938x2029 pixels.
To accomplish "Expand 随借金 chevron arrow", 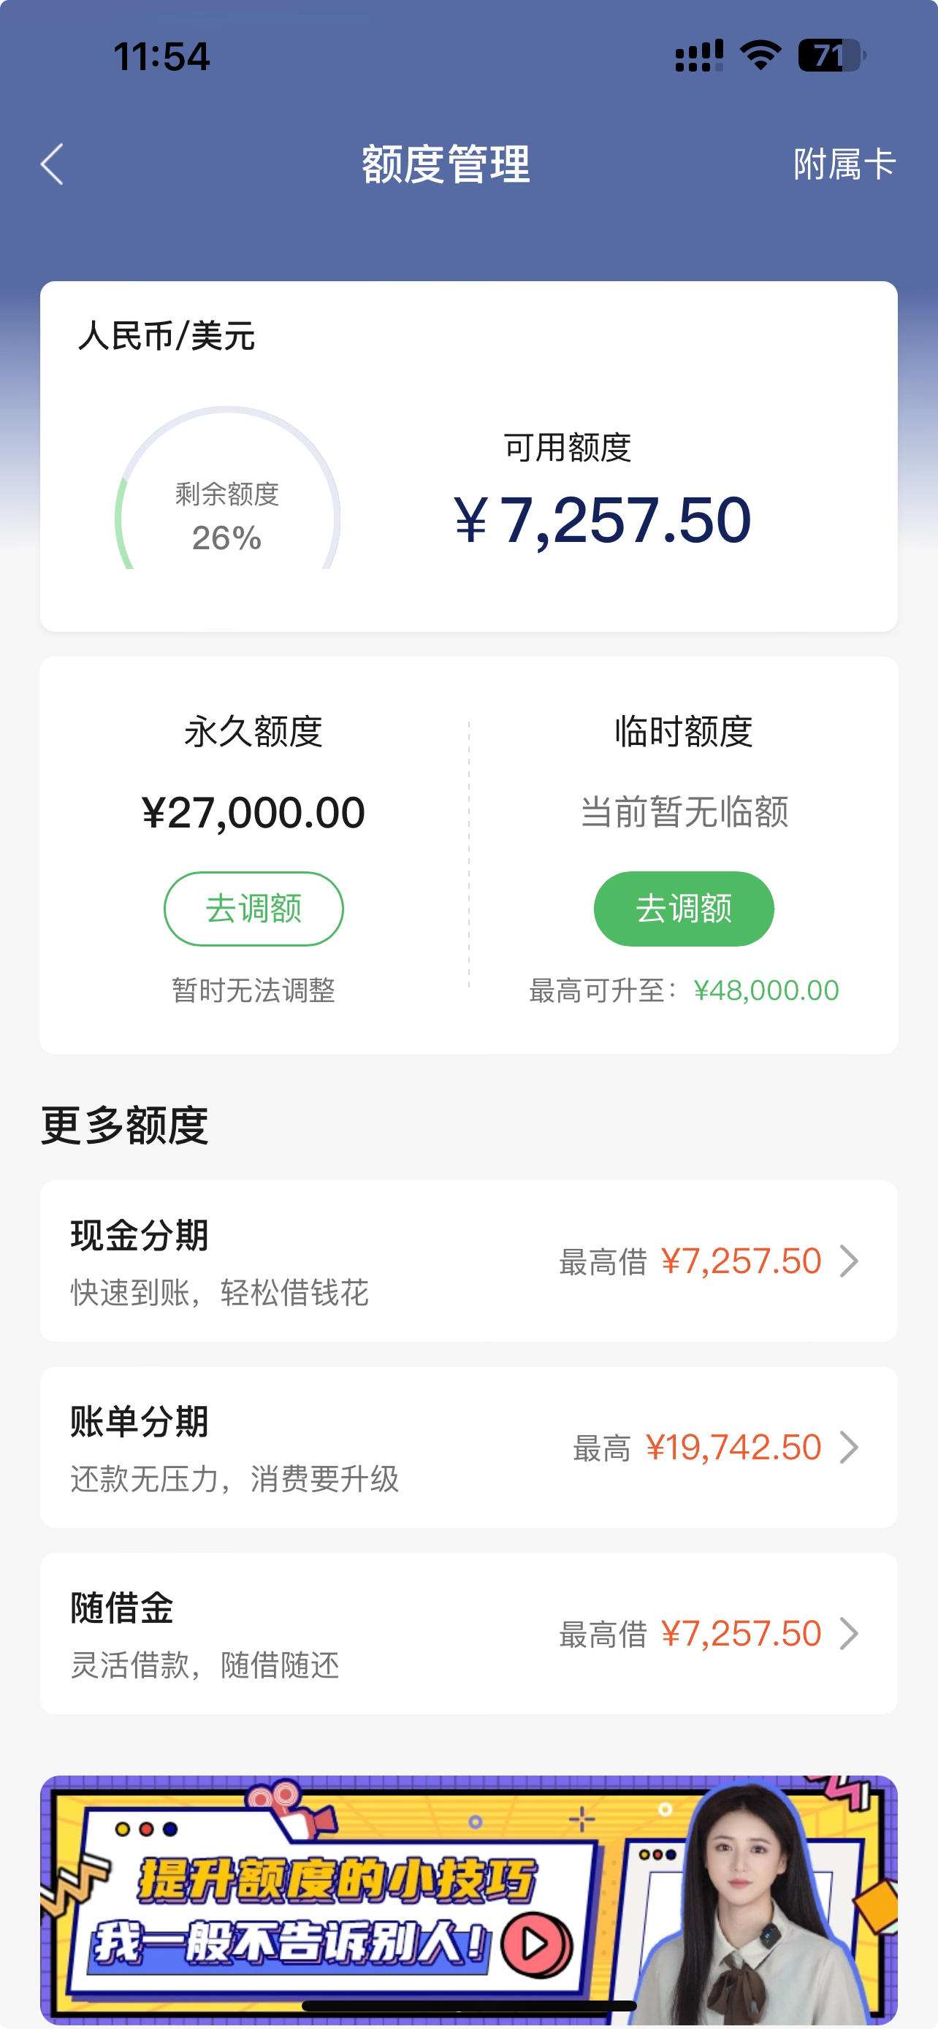I will pos(848,1634).
